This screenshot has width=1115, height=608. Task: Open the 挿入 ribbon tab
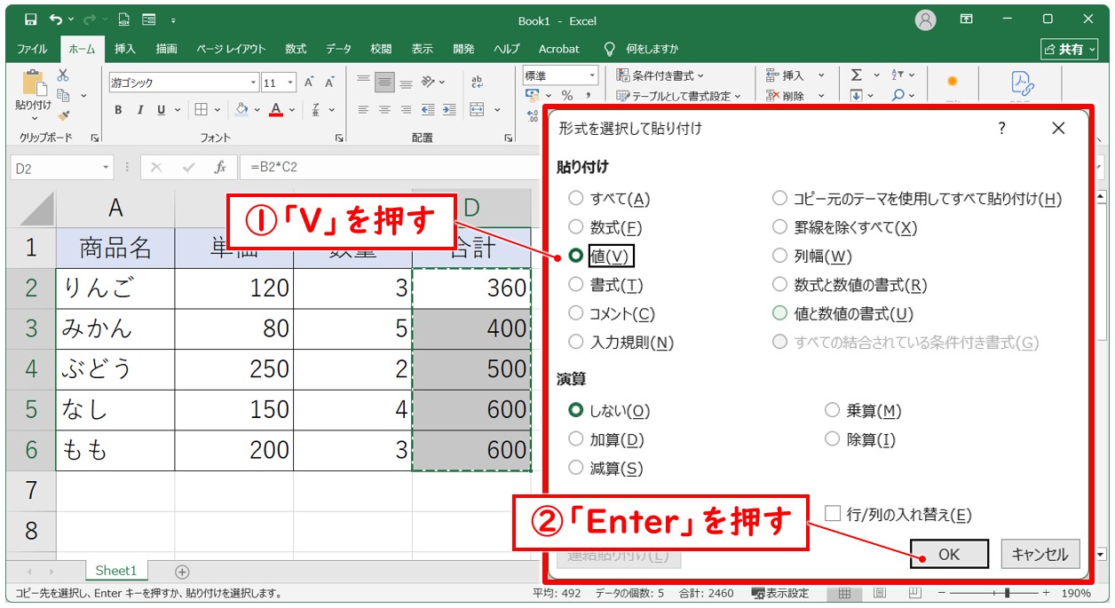point(125,49)
